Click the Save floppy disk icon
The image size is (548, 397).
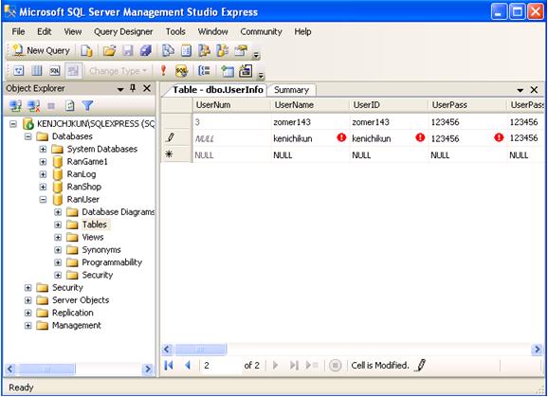pos(128,51)
